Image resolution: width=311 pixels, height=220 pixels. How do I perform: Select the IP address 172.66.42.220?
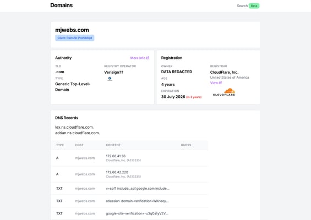point(117,172)
